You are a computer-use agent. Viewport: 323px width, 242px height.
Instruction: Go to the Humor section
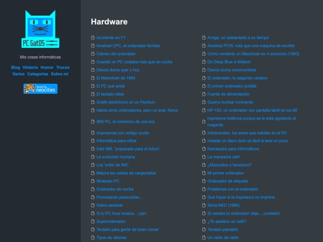coord(47,68)
